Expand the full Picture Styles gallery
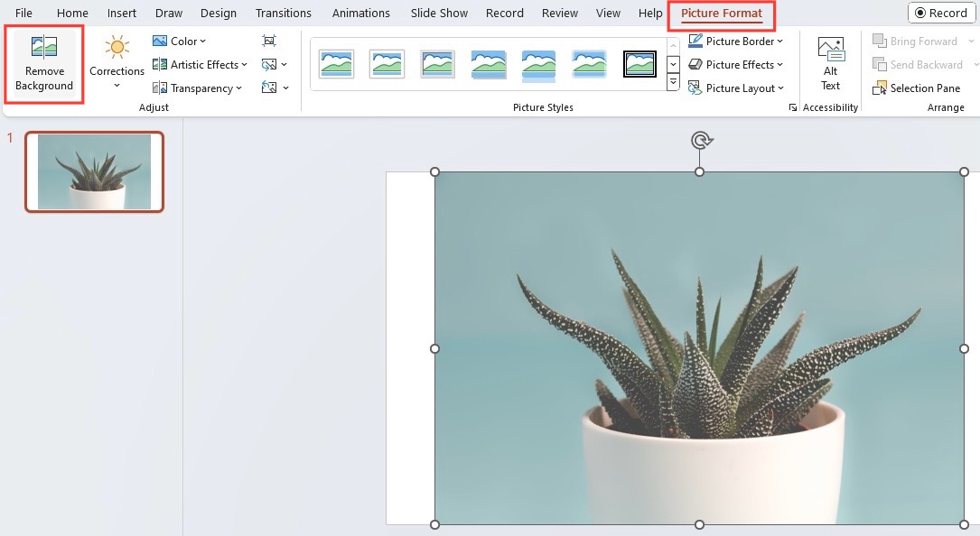The height and width of the screenshot is (536, 980). coord(673,82)
